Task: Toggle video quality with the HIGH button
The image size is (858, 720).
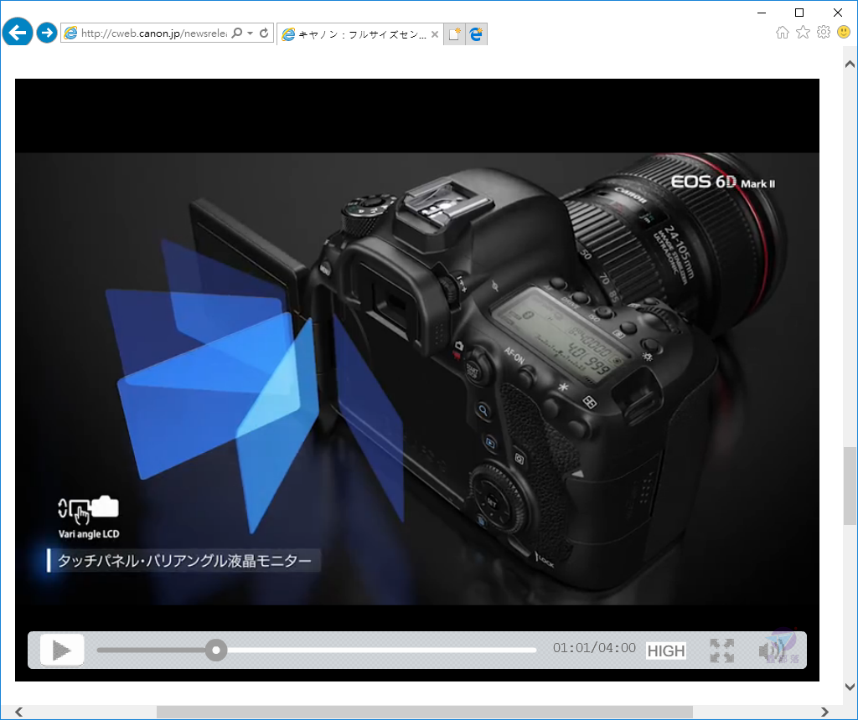Action: pos(666,651)
